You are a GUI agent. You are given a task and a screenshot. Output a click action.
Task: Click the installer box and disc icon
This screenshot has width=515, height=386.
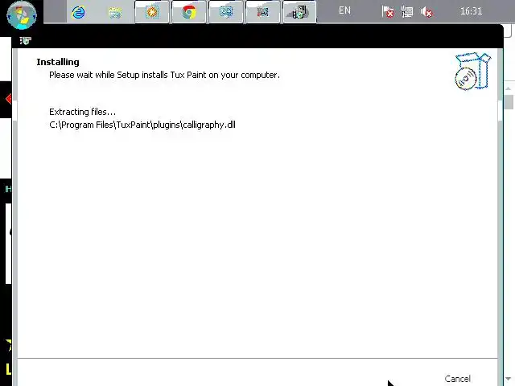(x=472, y=71)
